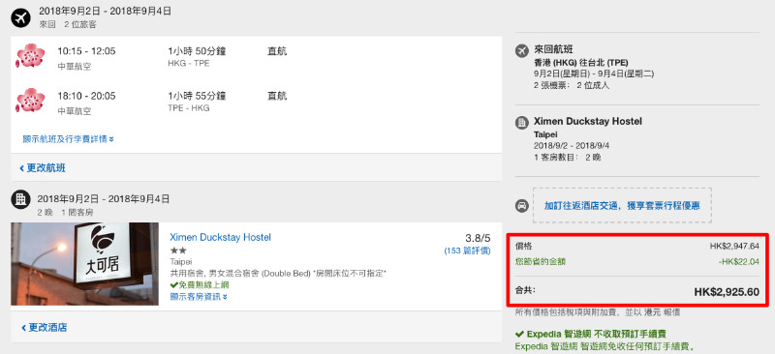Viewport: 775px width, 354px height.
Task: Open the 153 reviews link
Action: point(467,251)
